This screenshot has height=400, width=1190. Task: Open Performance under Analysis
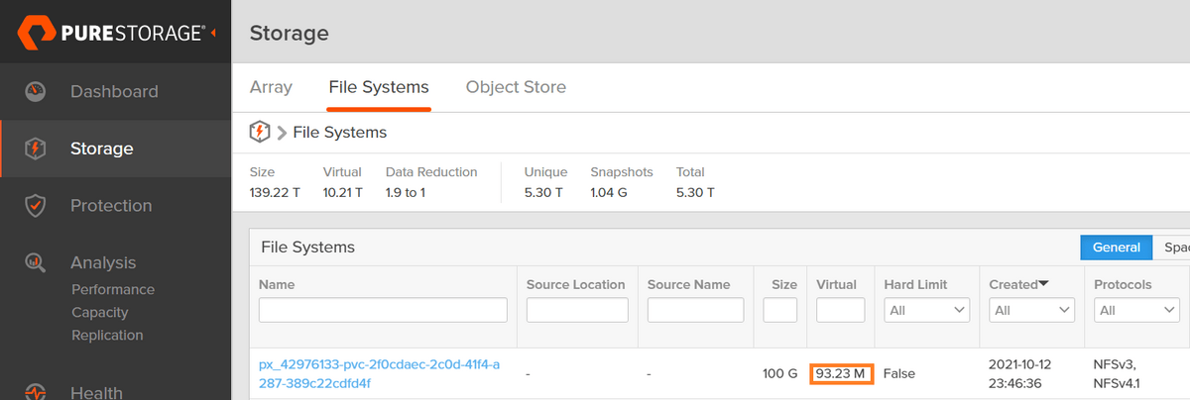click(113, 289)
